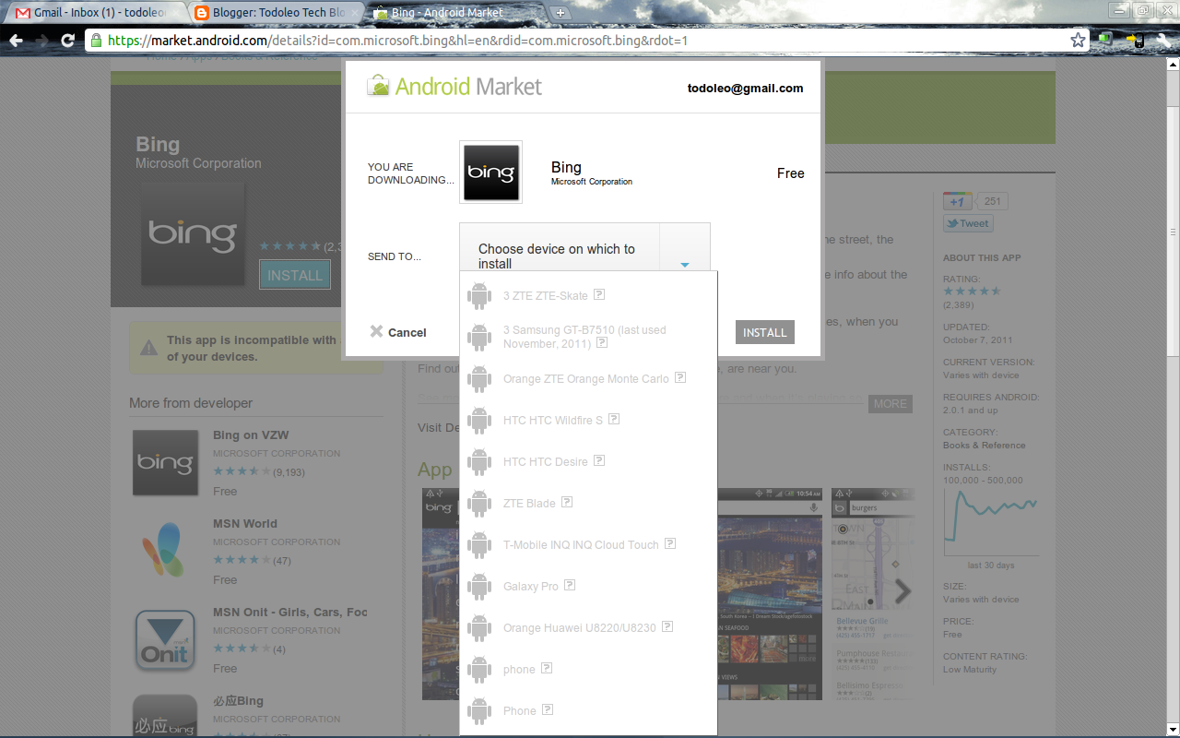1180x738 pixels.
Task: Click the MSN Onit app icon
Action: tap(165, 640)
